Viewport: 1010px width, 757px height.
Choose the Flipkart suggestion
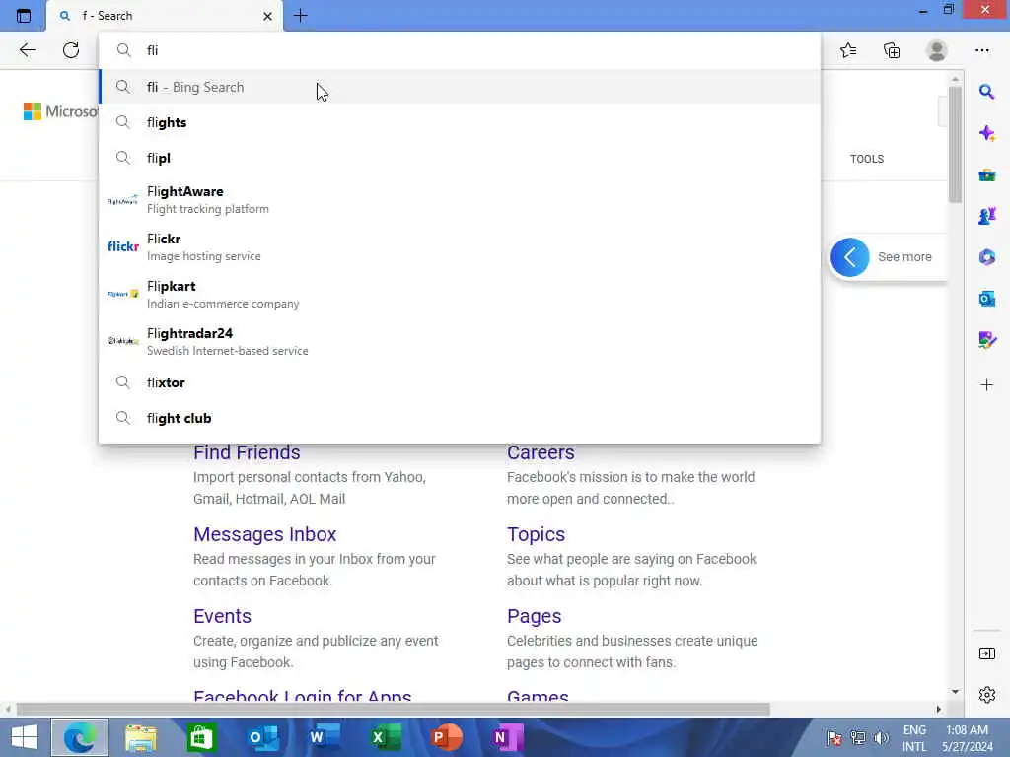pyautogui.click(x=460, y=294)
